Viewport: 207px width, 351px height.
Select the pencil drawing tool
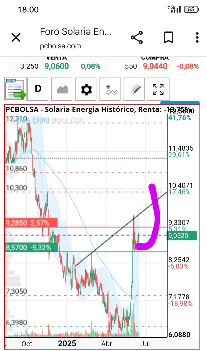click(134, 89)
